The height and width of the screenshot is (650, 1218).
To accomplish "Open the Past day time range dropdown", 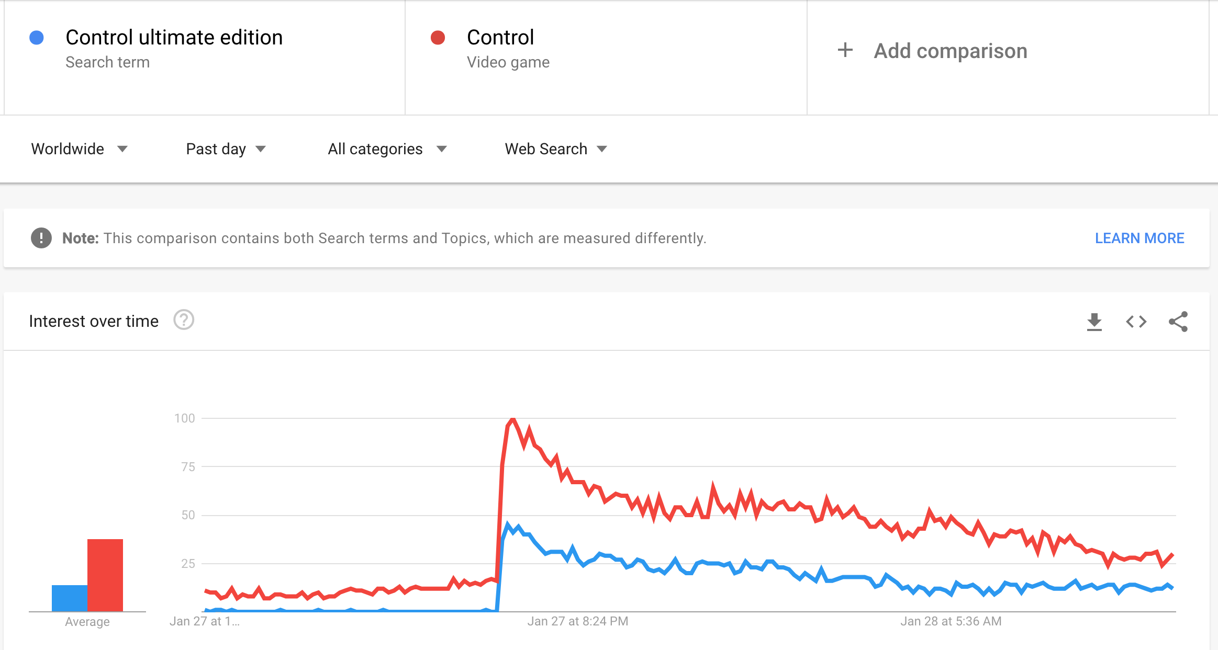I will [x=226, y=149].
